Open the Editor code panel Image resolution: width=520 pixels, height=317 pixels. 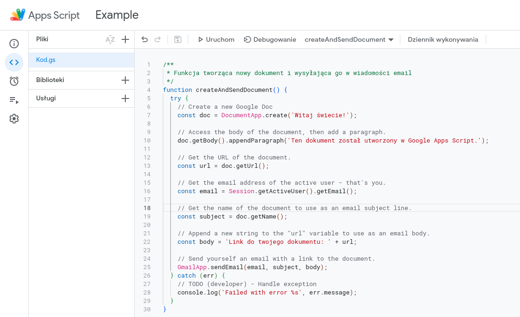pyautogui.click(x=14, y=62)
